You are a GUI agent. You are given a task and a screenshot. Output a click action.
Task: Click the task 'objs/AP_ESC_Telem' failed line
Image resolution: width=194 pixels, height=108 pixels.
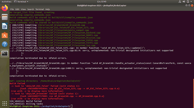coord(45,86)
